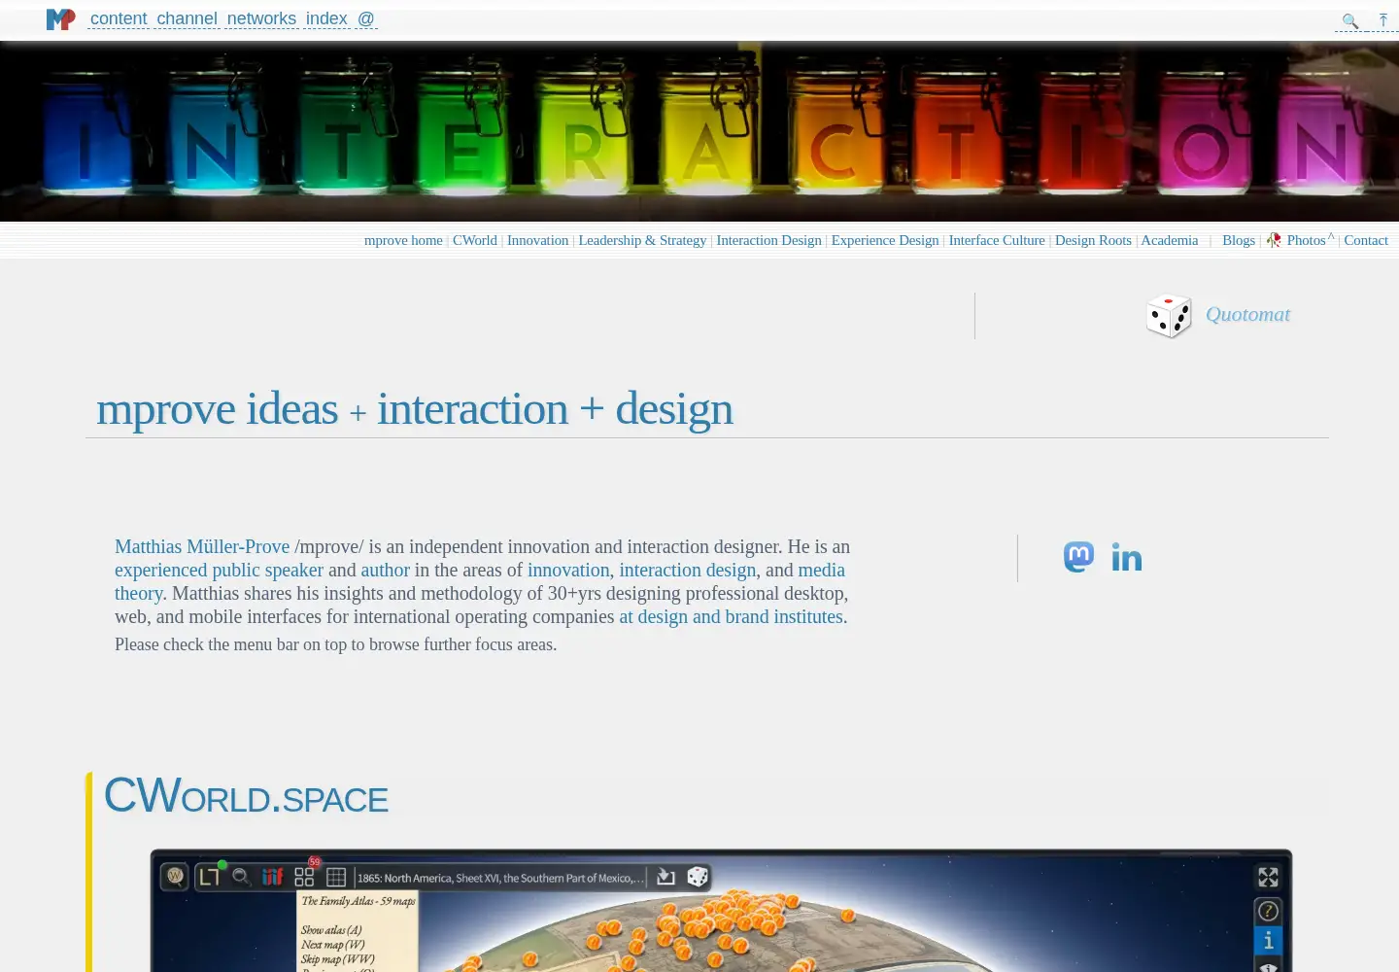Click the Quotomat text link
The width and height of the screenshot is (1399, 972).
point(1247,314)
